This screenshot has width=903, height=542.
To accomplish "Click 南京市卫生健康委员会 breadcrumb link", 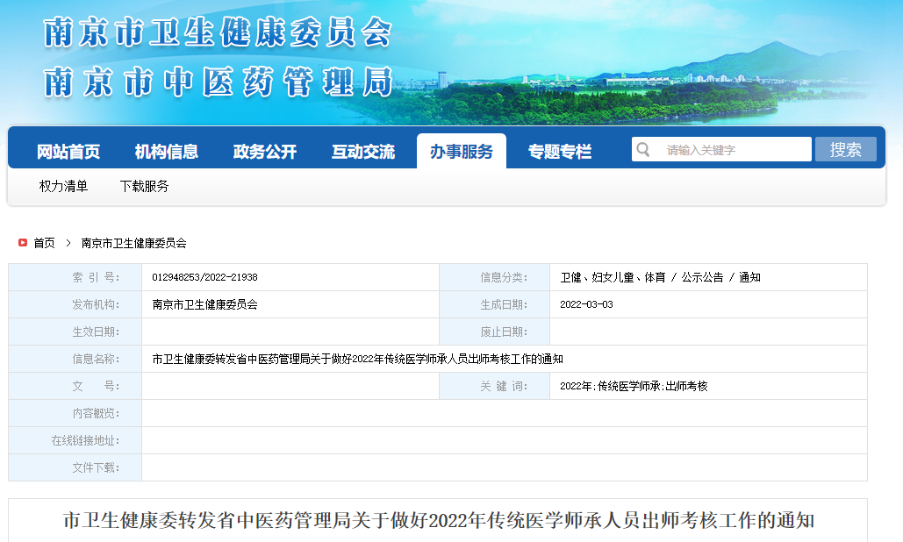I will point(134,243).
